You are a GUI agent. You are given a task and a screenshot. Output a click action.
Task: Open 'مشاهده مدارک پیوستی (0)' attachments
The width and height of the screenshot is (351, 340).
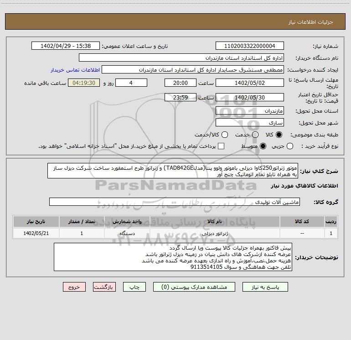pyautogui.click(x=194, y=287)
